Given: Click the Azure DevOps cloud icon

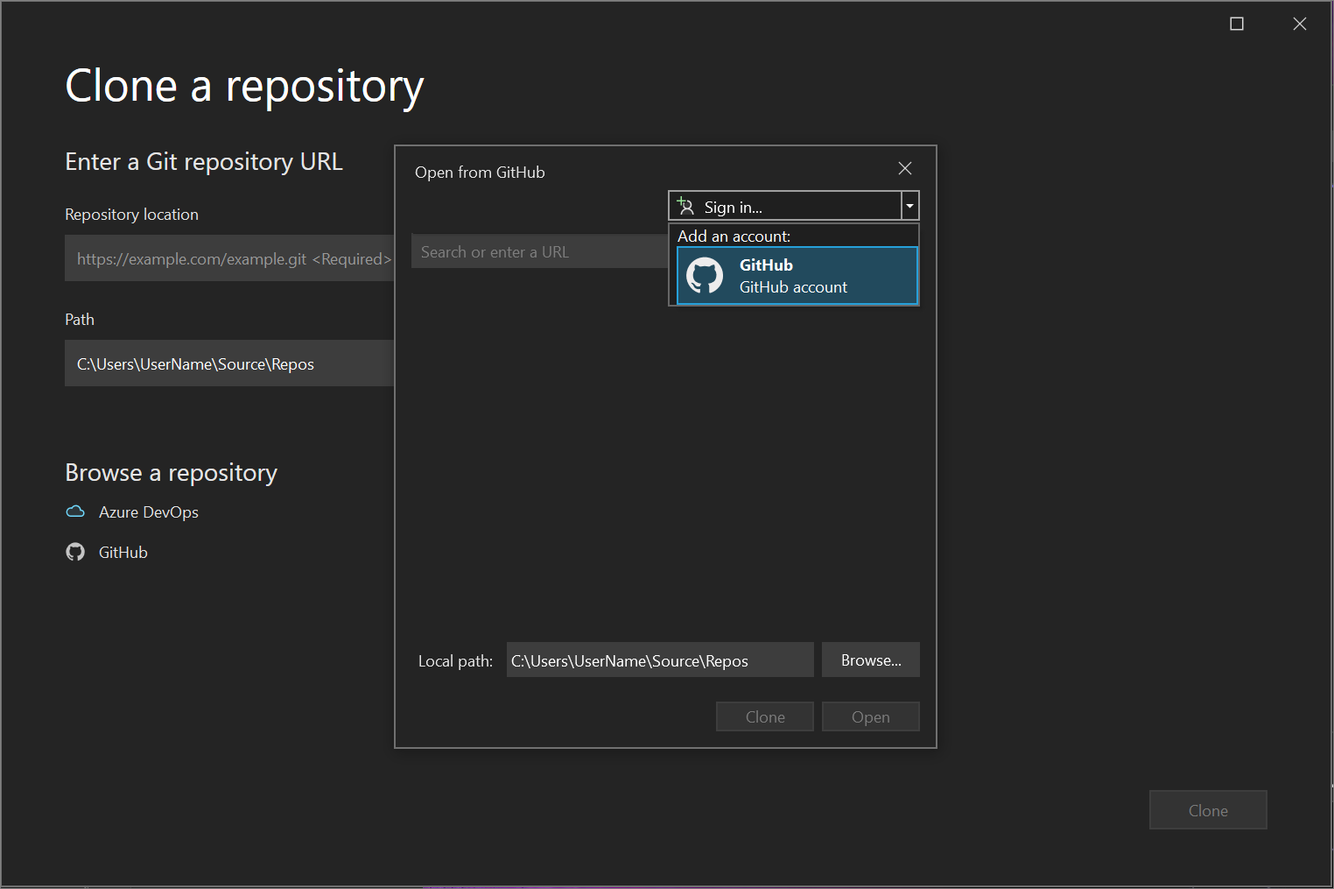Looking at the screenshot, I should pyautogui.click(x=75, y=512).
